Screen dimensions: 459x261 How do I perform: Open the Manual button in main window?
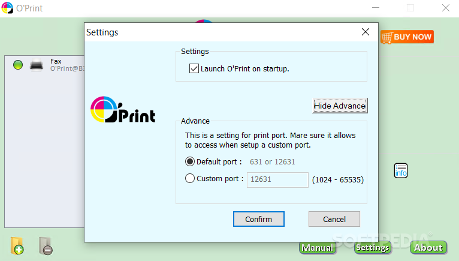pyautogui.click(x=318, y=248)
